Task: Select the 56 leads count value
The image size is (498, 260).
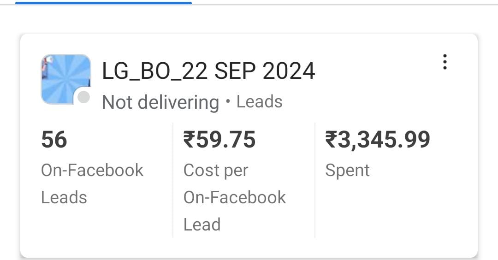Action: (x=54, y=140)
